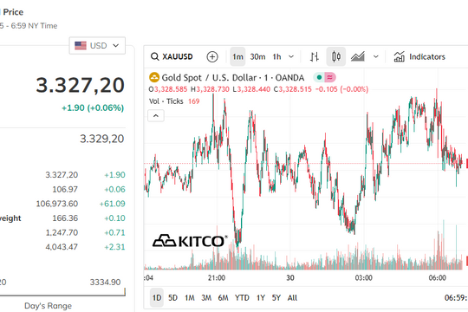Click the +1.90 (+0.06%) change text

[93, 107]
